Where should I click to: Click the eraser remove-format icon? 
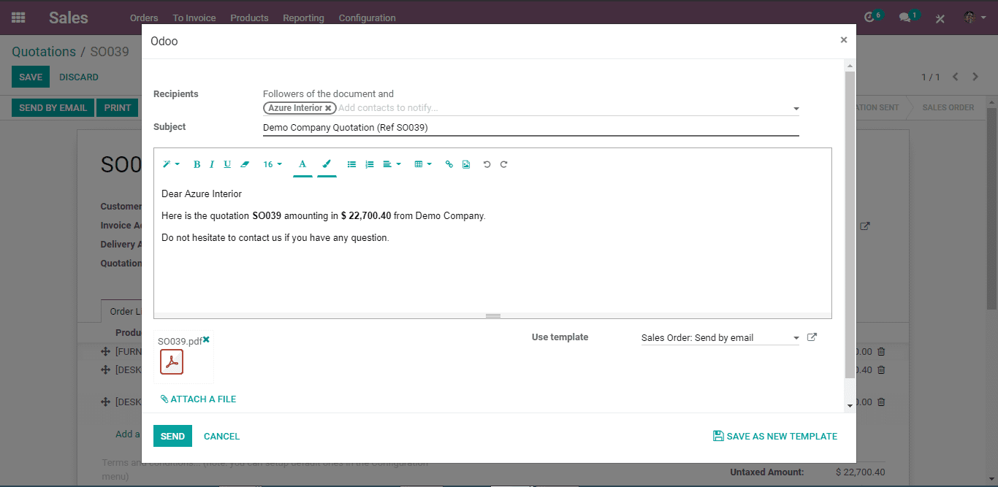coord(245,164)
